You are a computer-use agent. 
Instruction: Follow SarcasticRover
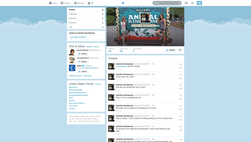[x=82, y=61]
